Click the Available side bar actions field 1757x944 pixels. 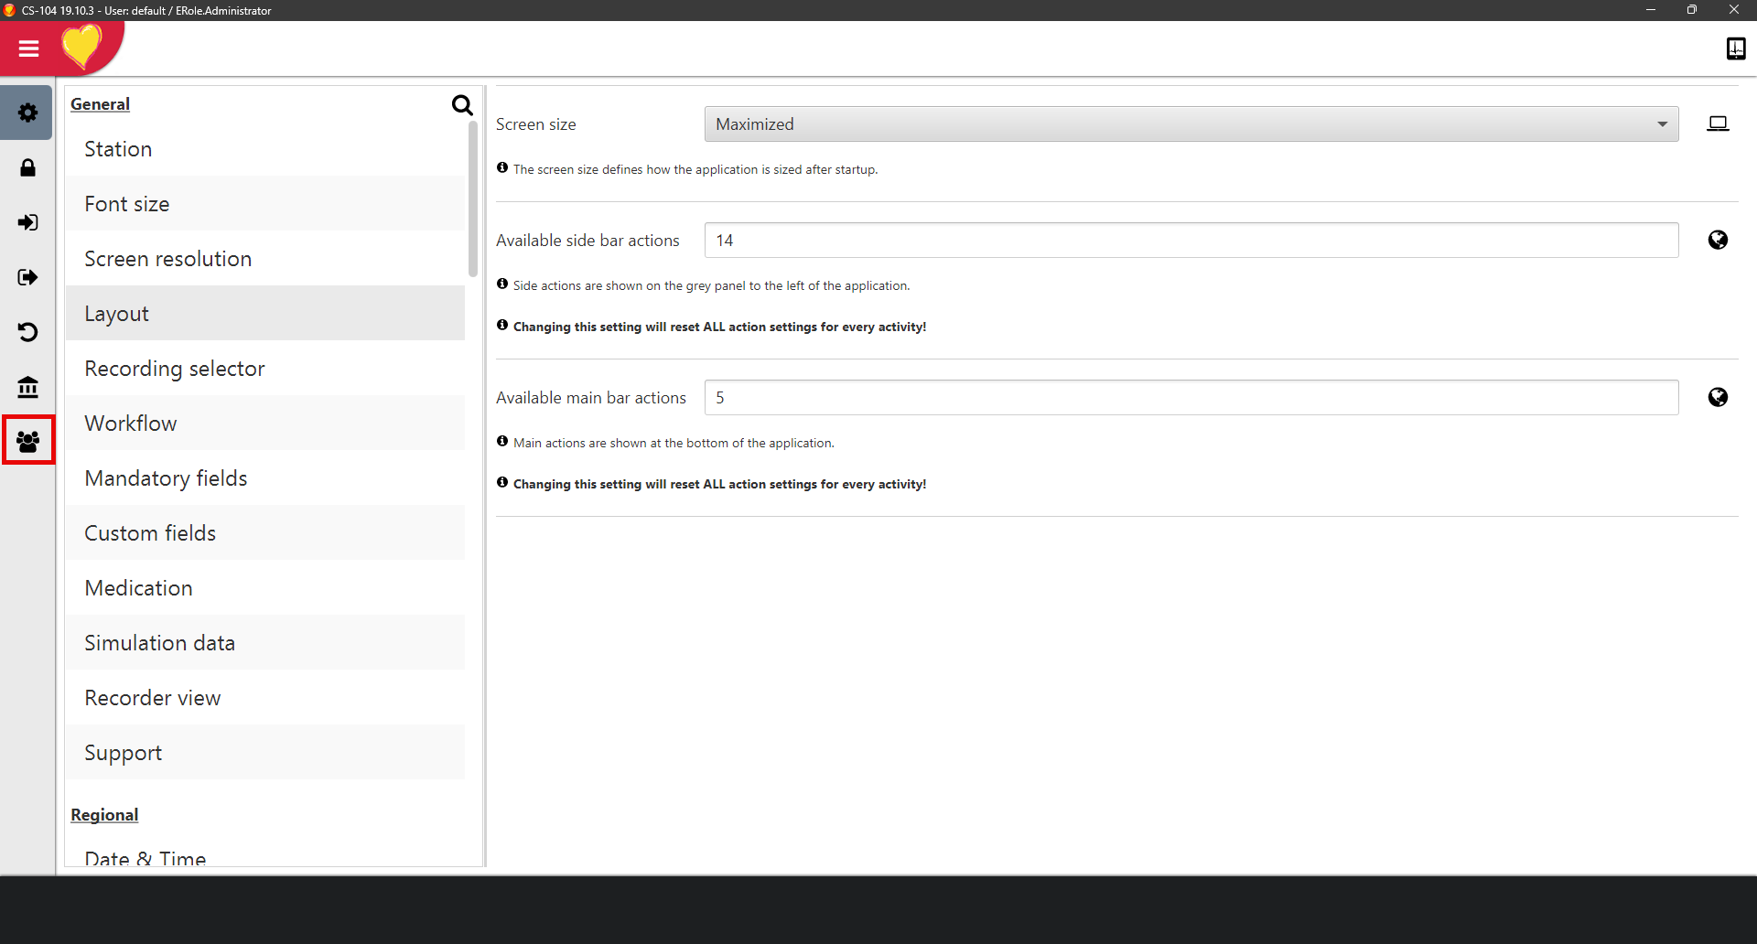point(1191,241)
